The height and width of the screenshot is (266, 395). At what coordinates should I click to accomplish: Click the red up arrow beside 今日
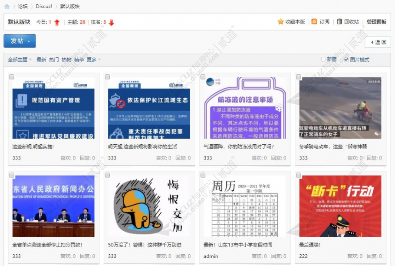click(57, 23)
